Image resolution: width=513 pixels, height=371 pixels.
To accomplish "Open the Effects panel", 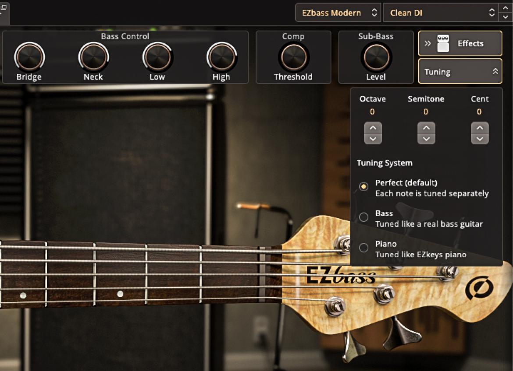I will 460,43.
